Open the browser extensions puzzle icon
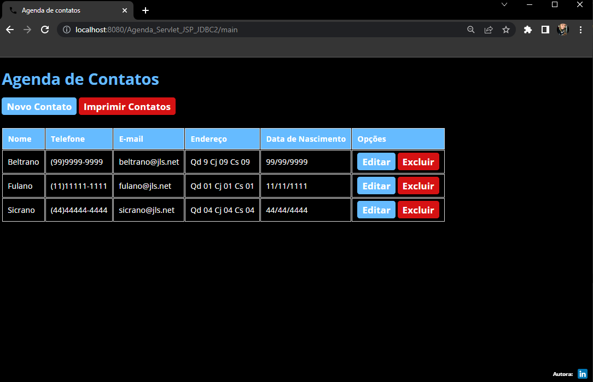 click(527, 30)
